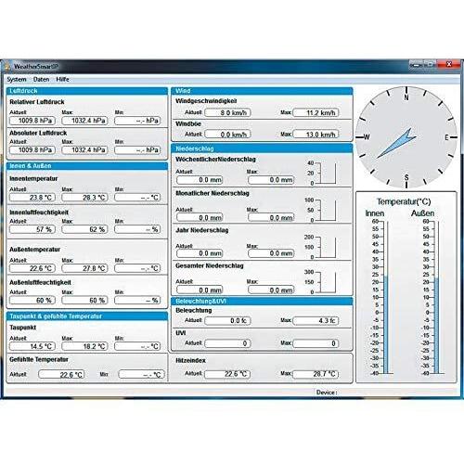Screen dimensions: 464x464
Task: Click Hitzeindex max 28.7 °C field
Action: (316, 374)
